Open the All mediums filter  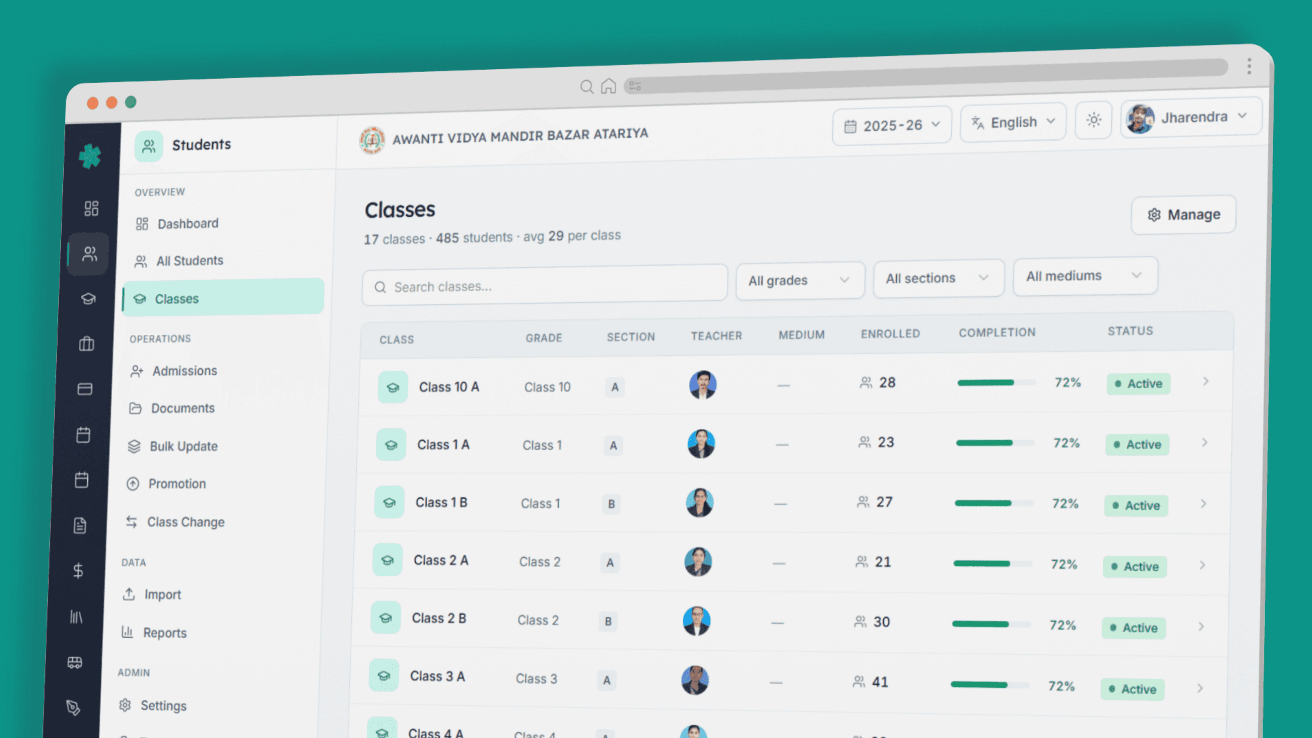click(1085, 276)
